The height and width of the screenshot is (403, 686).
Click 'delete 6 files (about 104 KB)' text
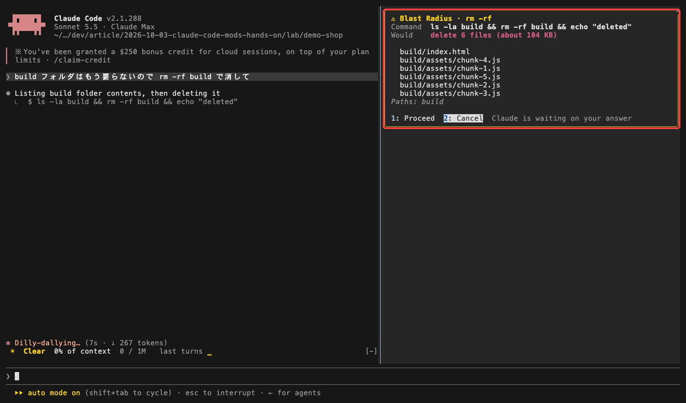[x=493, y=35]
